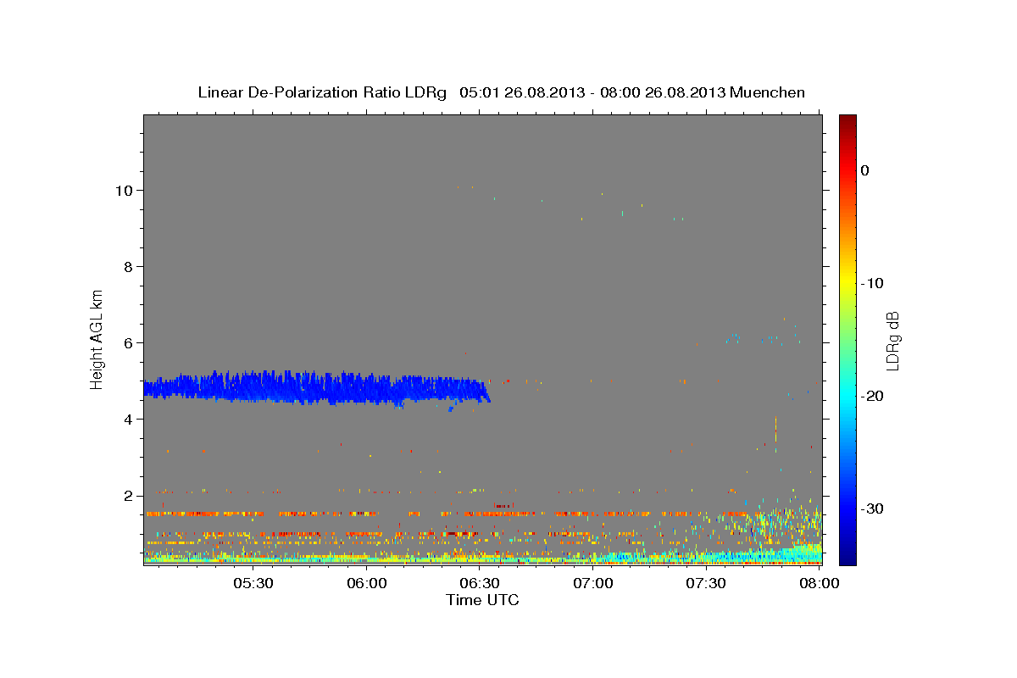1017x678 pixels.
Task: Click the 'Time UTC' axis label
Action: [482, 600]
